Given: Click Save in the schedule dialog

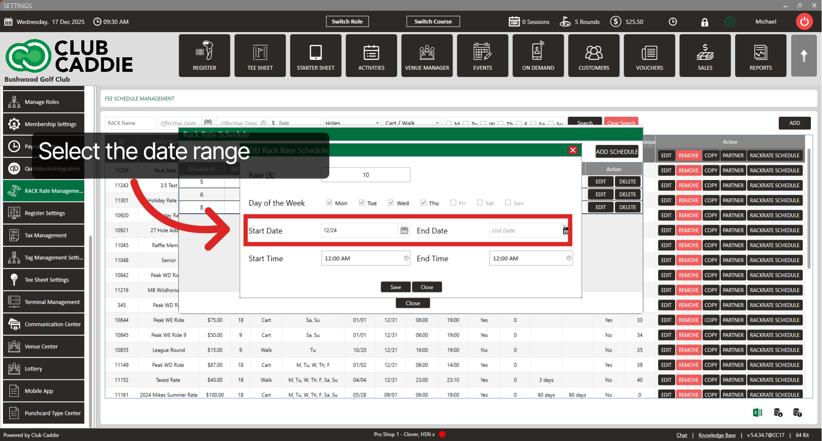Looking at the screenshot, I should click(396, 287).
